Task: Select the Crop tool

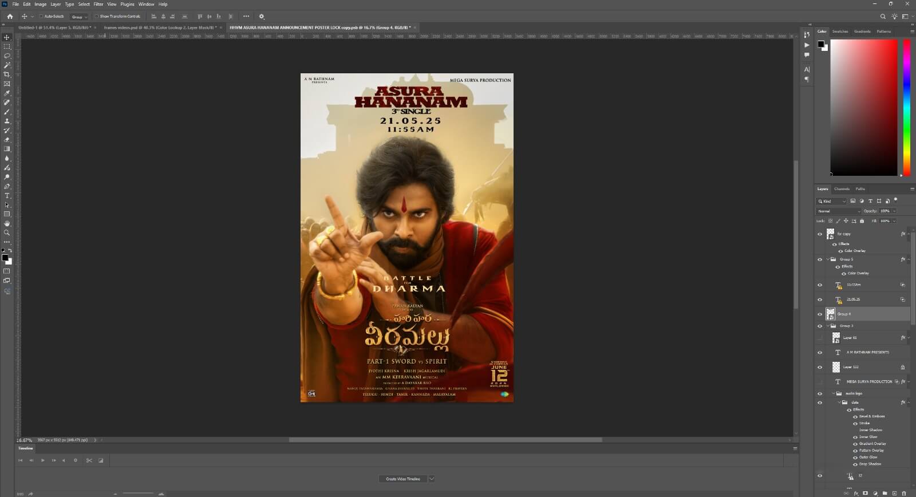Action: 7,74
